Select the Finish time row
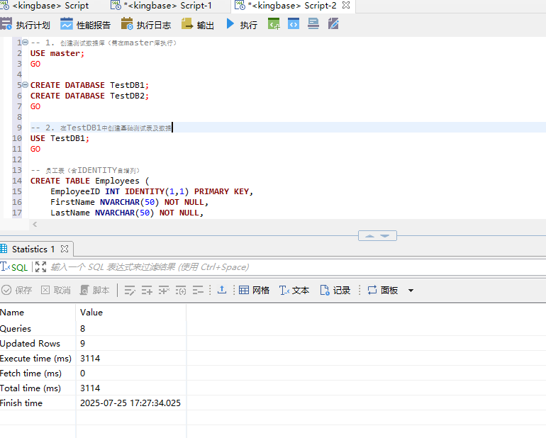This screenshot has height=438, width=546. pos(93,403)
